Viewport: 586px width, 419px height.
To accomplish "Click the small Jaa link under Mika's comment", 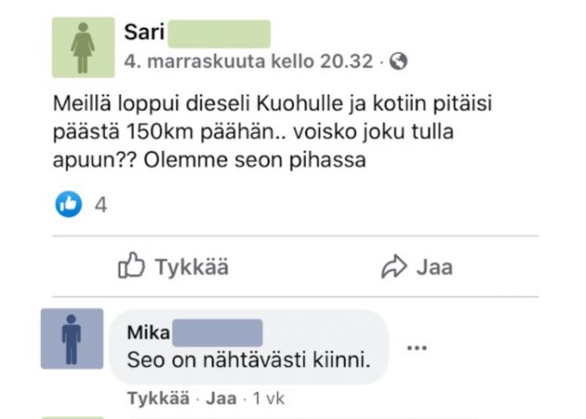I will [x=220, y=400].
